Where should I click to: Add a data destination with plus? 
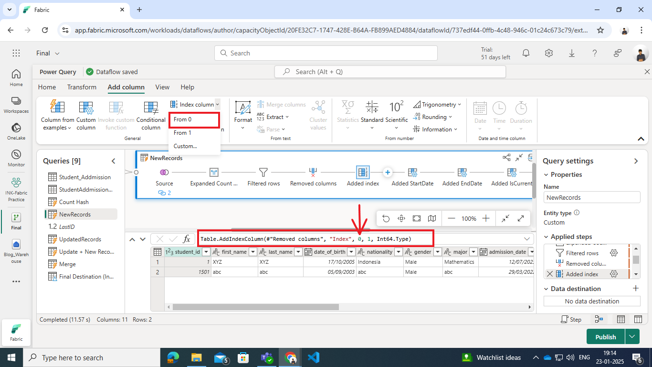click(x=635, y=289)
